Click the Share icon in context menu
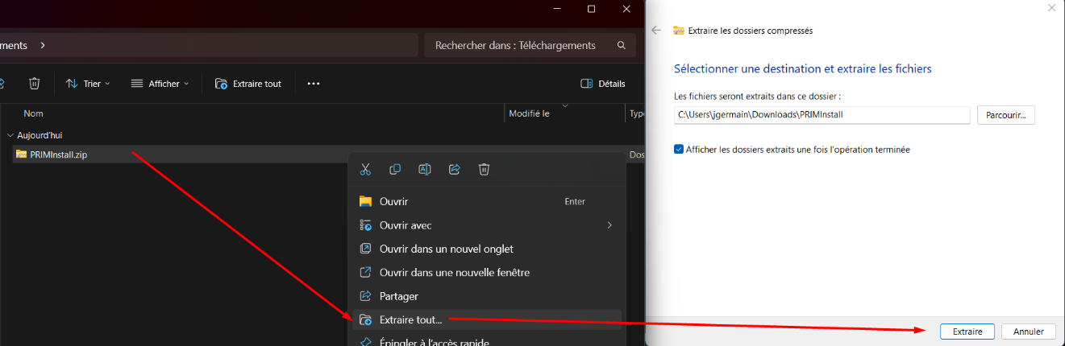This screenshot has width=1065, height=346. coord(455,169)
